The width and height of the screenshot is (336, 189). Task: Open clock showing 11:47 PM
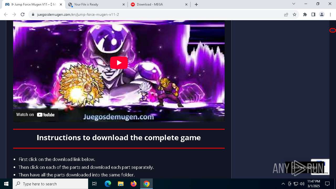click(314, 184)
